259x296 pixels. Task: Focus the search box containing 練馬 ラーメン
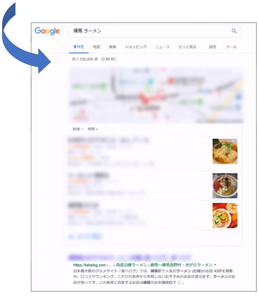tap(155, 31)
